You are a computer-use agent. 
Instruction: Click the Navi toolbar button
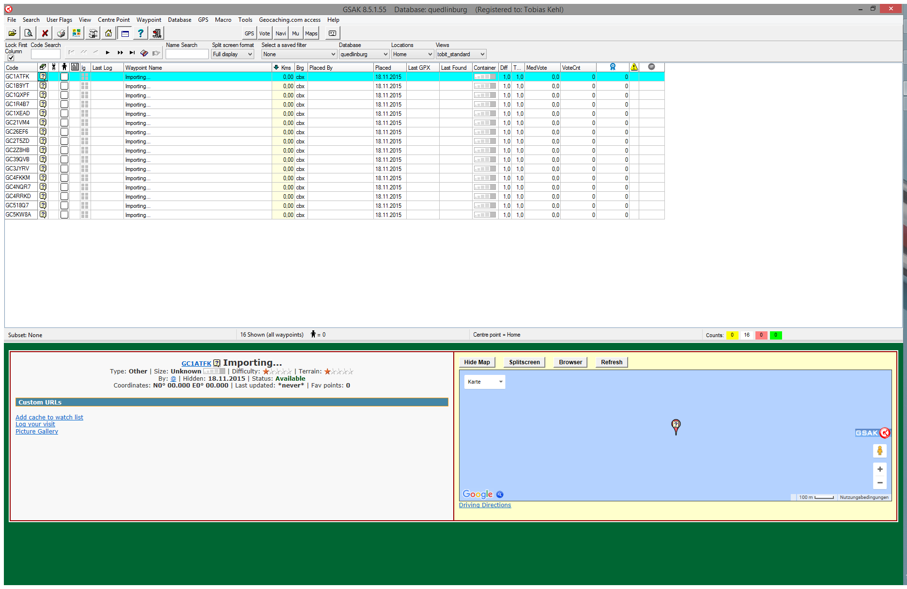point(280,33)
